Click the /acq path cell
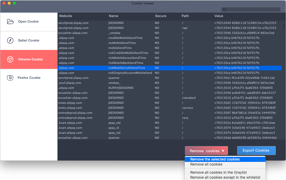Screen dimensions: 286x180 coord(185,118)
